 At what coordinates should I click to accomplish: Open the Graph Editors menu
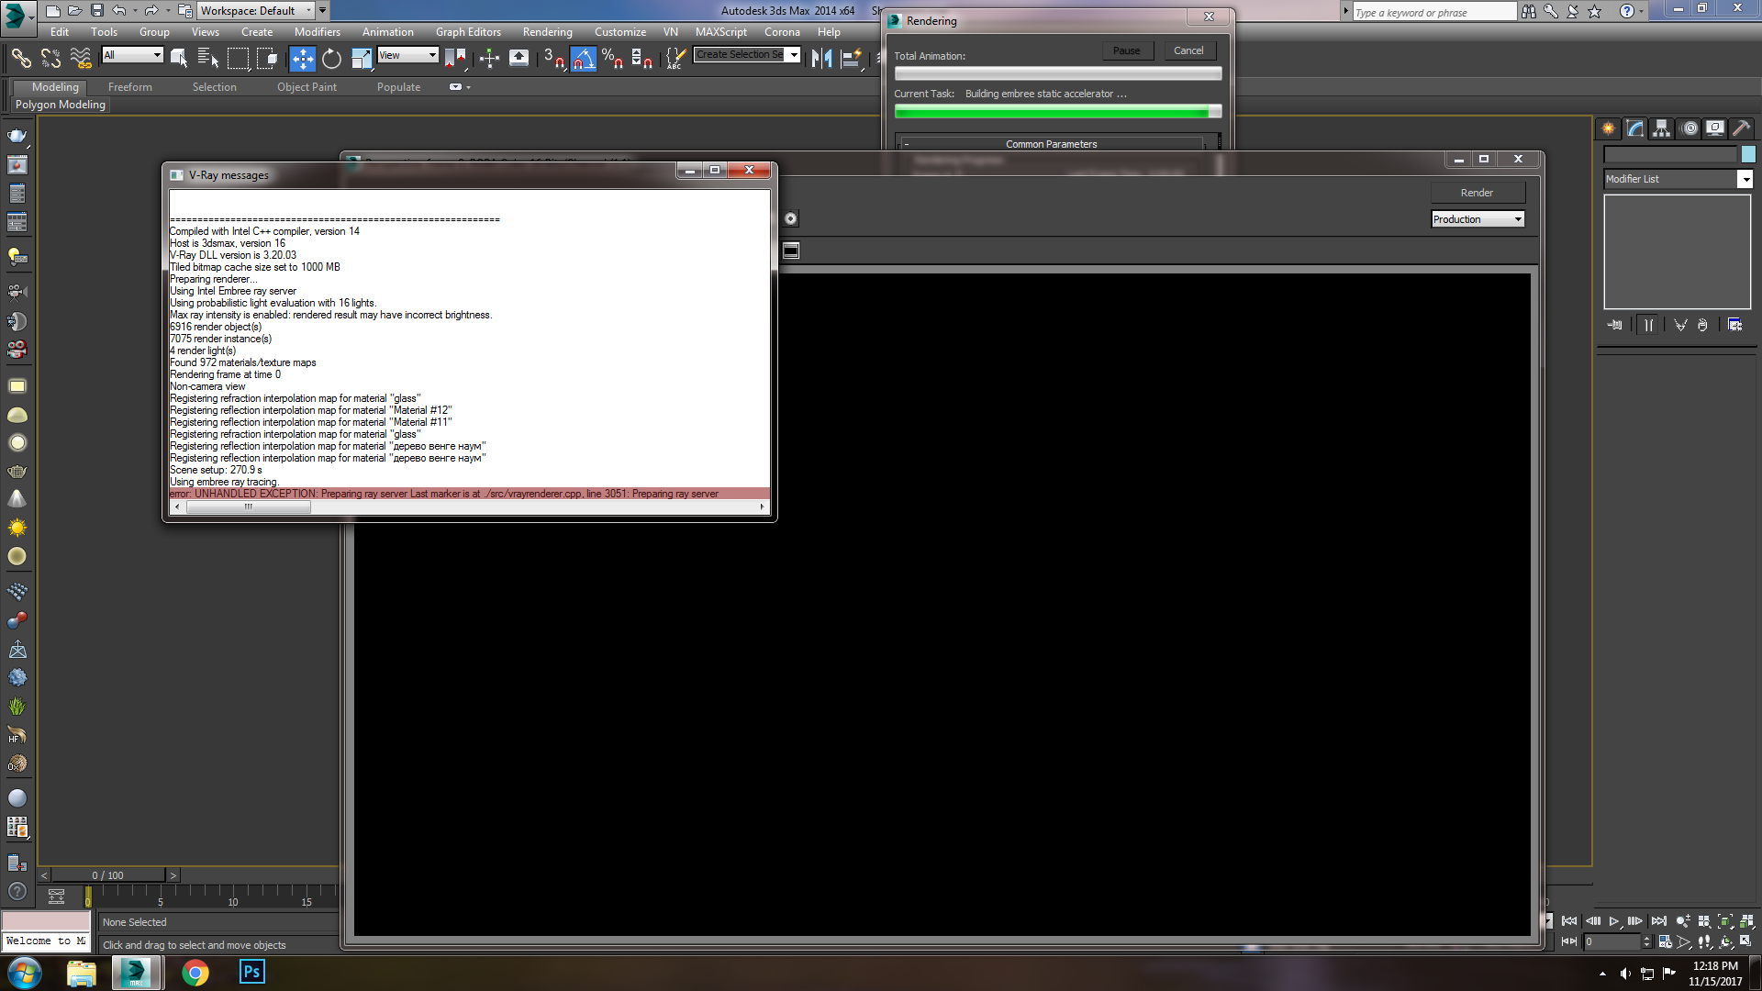468,32
